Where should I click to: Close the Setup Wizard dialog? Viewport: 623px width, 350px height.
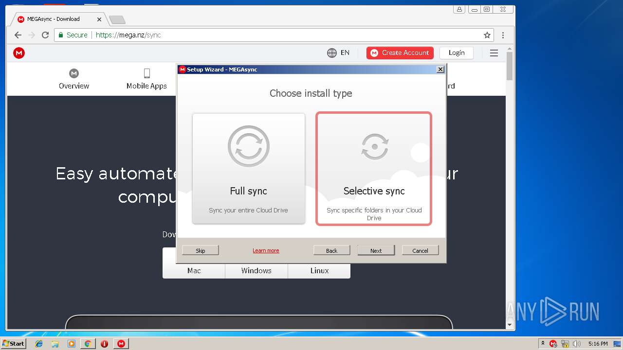(440, 70)
